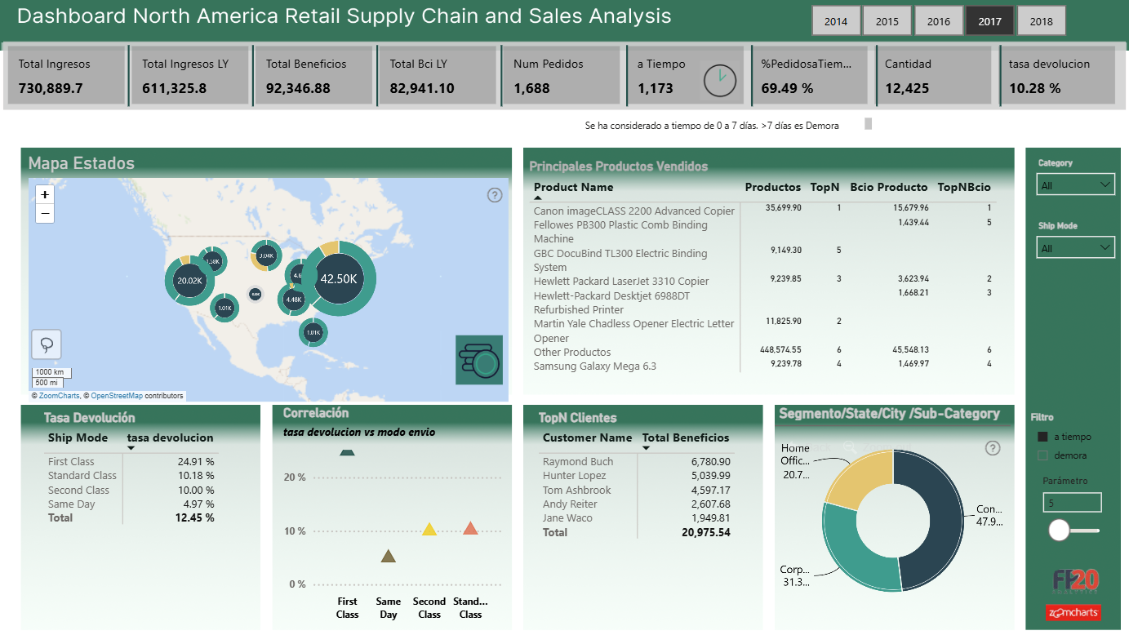This screenshot has height=635, width=1129.
Task: Open help icon on the donut chart
Action: click(x=993, y=447)
